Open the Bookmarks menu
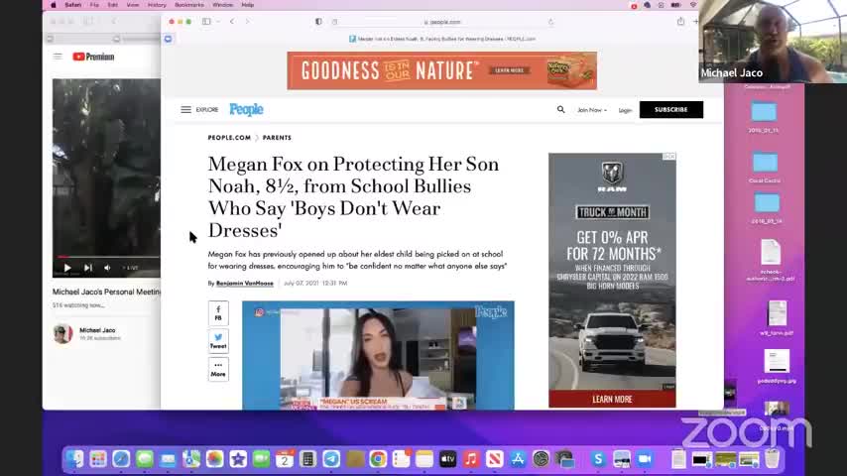 pyautogui.click(x=189, y=5)
